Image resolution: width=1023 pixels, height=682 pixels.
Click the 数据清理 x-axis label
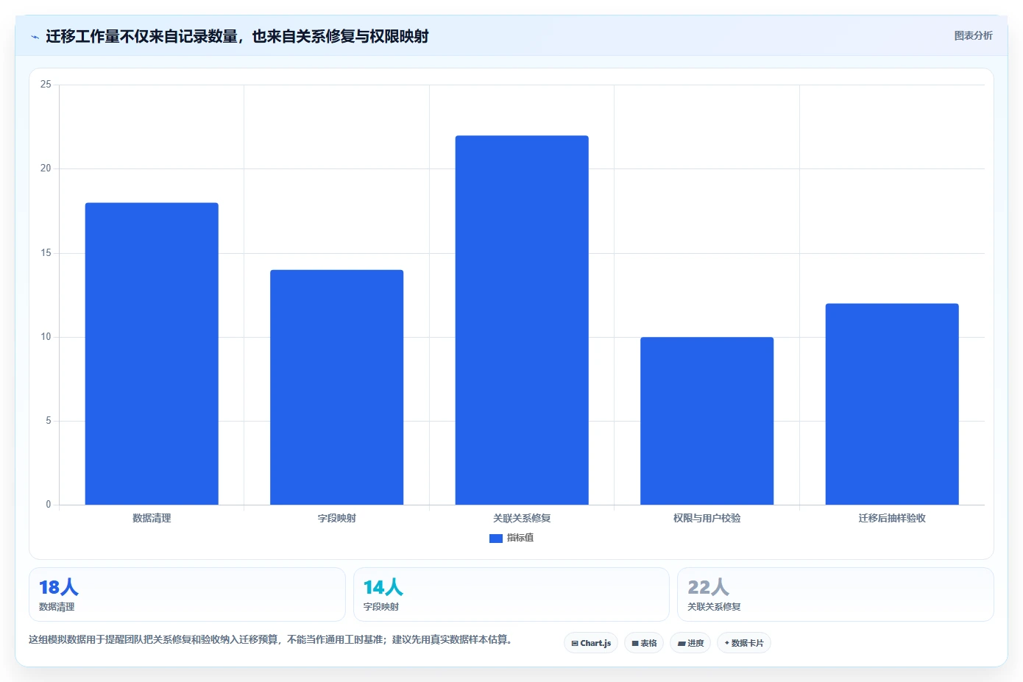(x=152, y=518)
